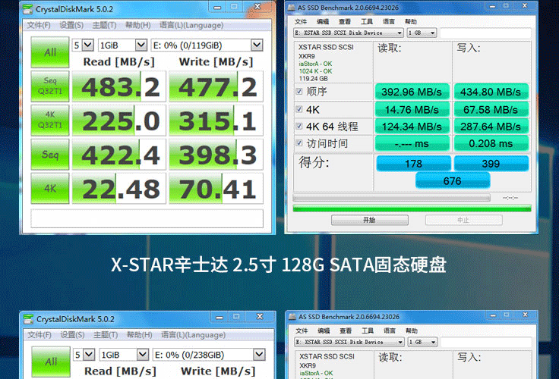
Task: Run All tests in top CrystalDiskMark window
Action: pos(50,52)
